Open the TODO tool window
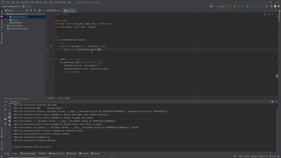 (43, 154)
